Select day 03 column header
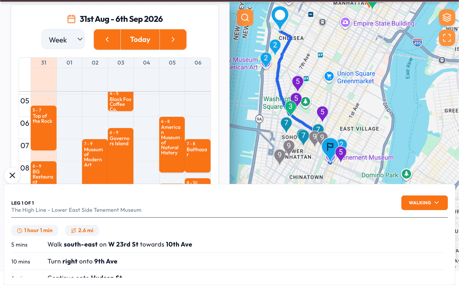Screen dimensions: 459x287 (x=121, y=63)
